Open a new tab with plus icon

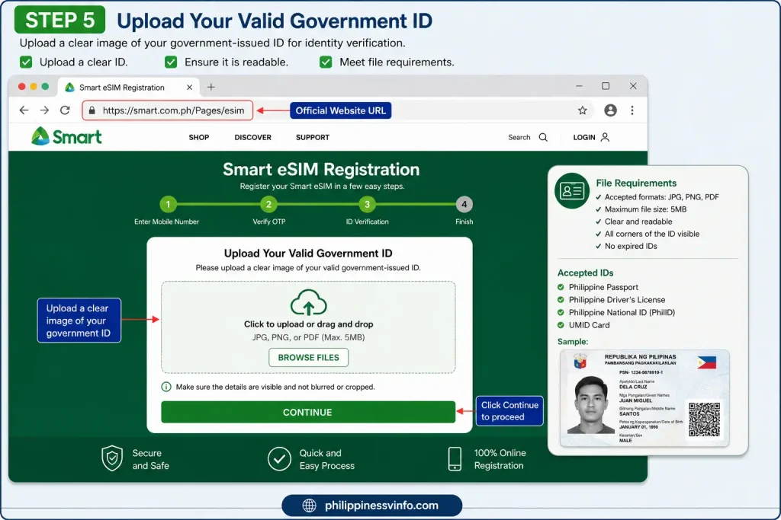[x=211, y=87]
